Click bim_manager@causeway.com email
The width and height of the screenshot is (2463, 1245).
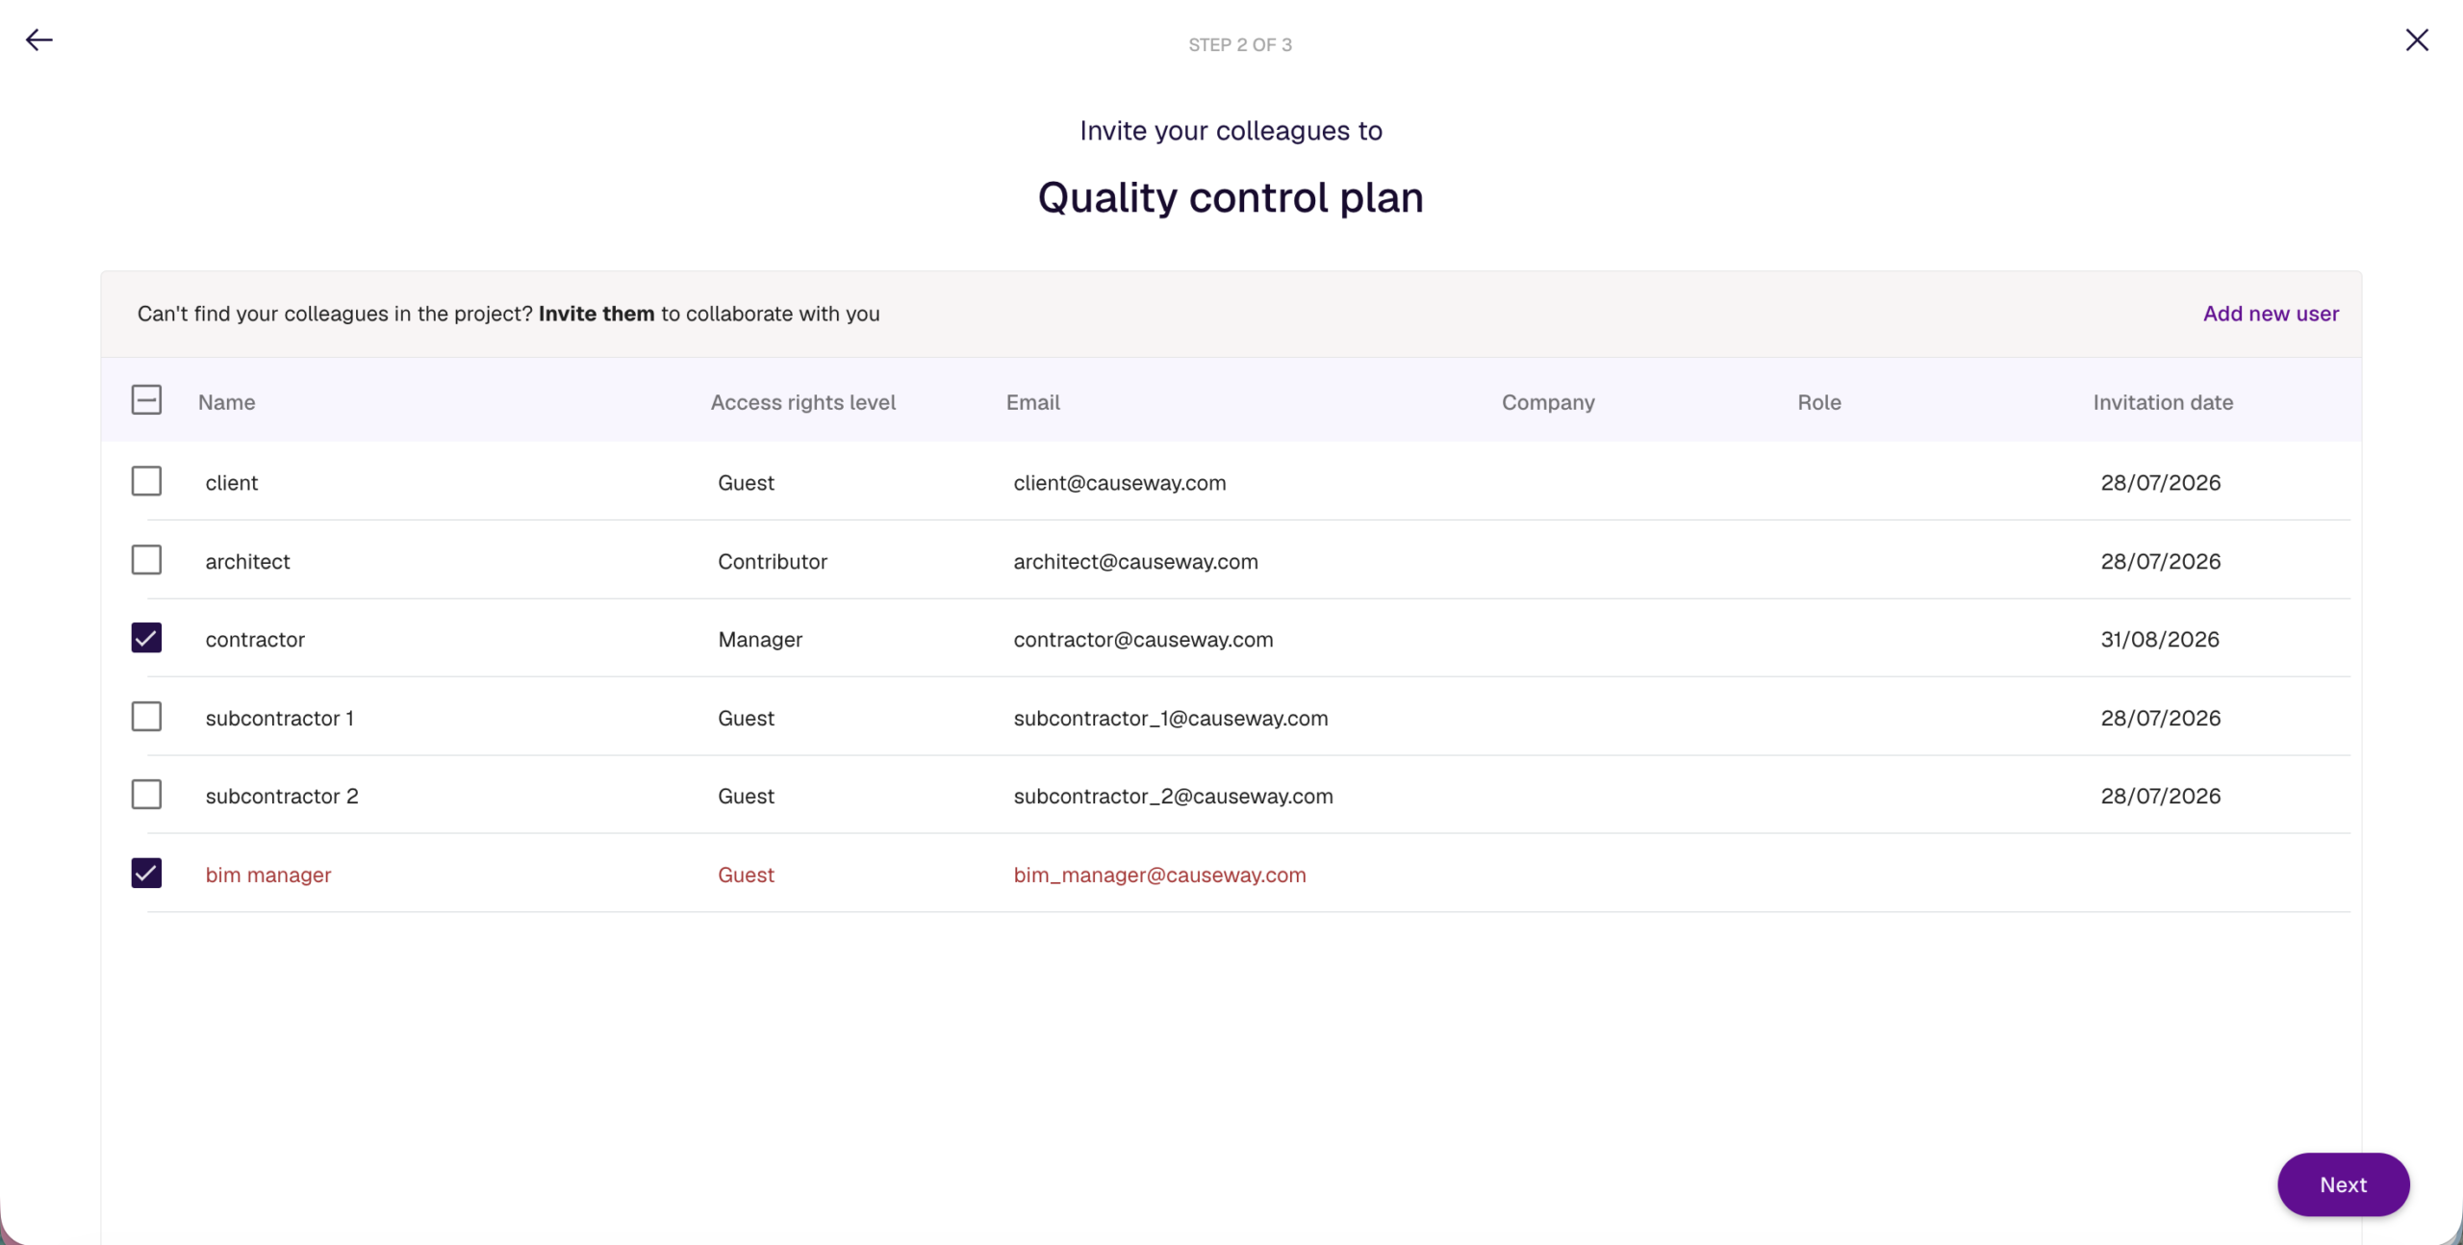[x=1159, y=876]
